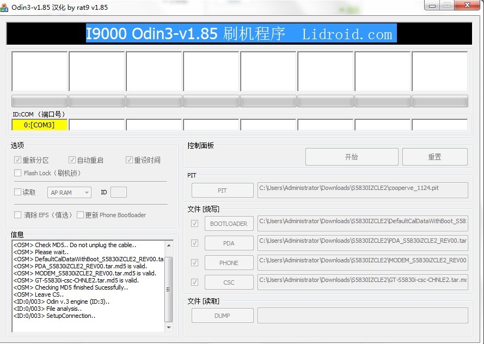Click the BOOTLOADER file selection button
This screenshot has width=484, height=344.
pos(229,223)
